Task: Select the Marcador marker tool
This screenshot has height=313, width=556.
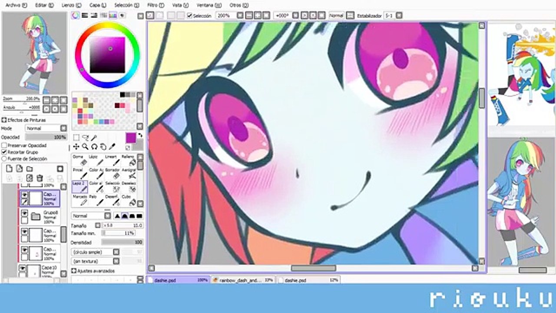Action: 79,200
